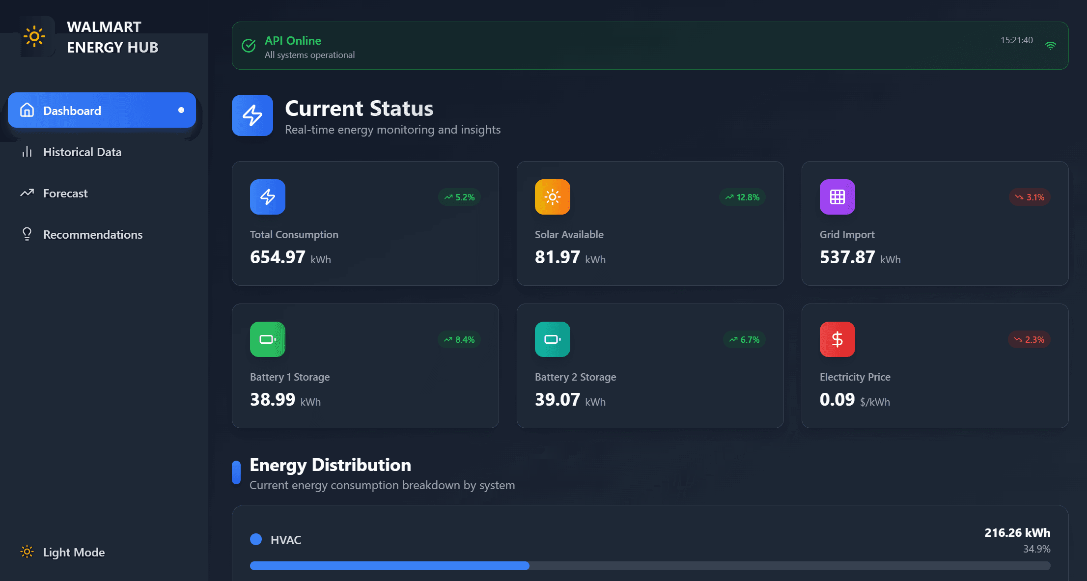Click the 39.07 kWh battery value

tap(570, 400)
